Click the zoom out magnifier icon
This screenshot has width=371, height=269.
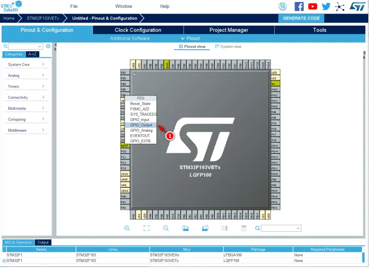pos(166,228)
